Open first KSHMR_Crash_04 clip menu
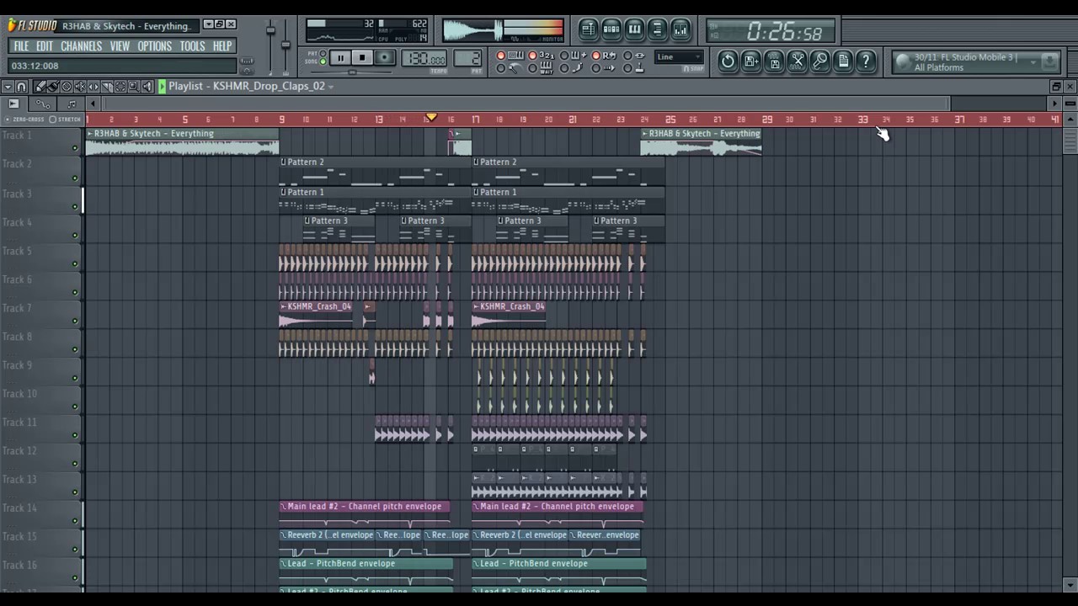The image size is (1078, 606). click(x=284, y=306)
